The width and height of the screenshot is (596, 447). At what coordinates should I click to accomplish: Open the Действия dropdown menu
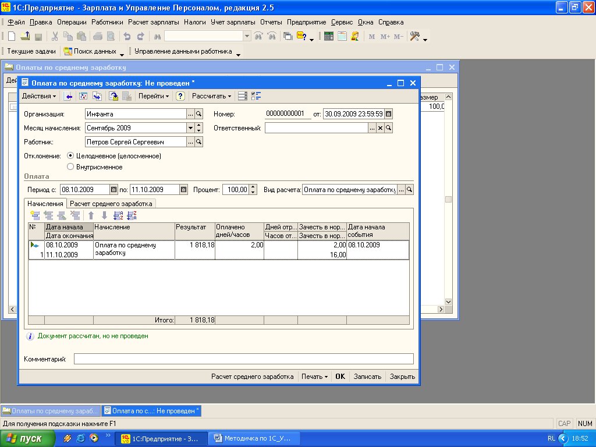(39, 96)
